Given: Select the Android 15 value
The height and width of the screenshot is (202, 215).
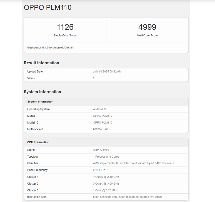Looking at the screenshot, I should click(100, 109).
